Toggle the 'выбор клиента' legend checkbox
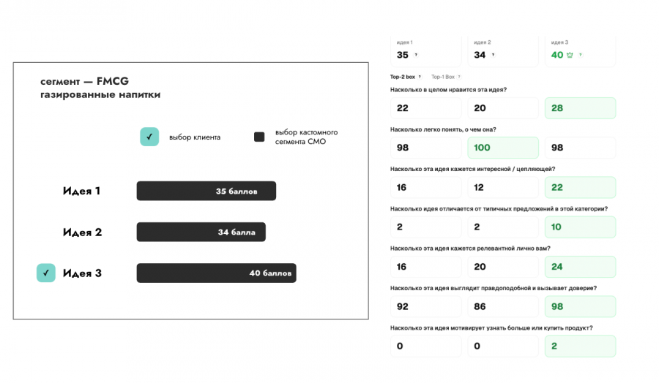 coord(149,137)
